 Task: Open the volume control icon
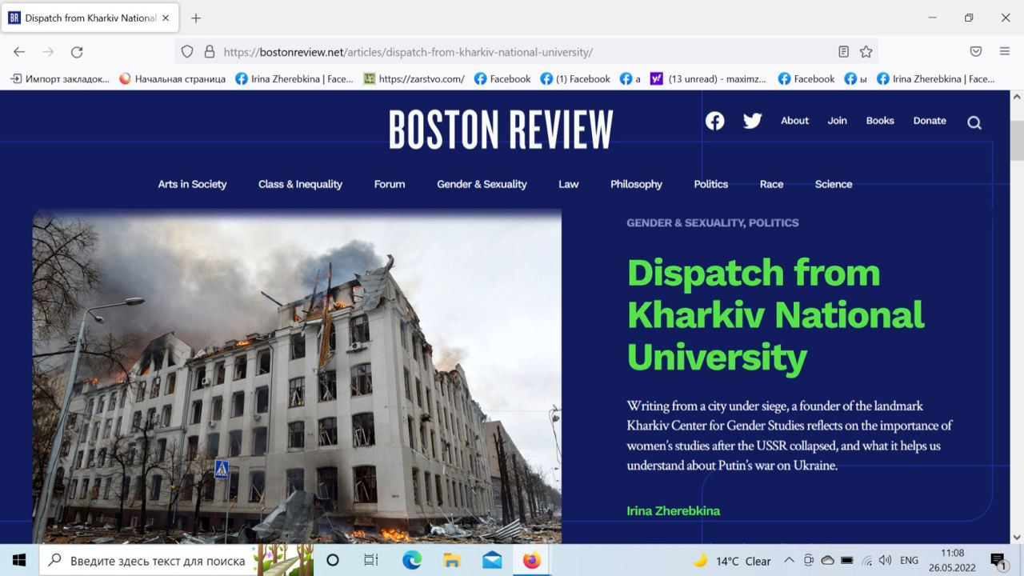point(885,561)
